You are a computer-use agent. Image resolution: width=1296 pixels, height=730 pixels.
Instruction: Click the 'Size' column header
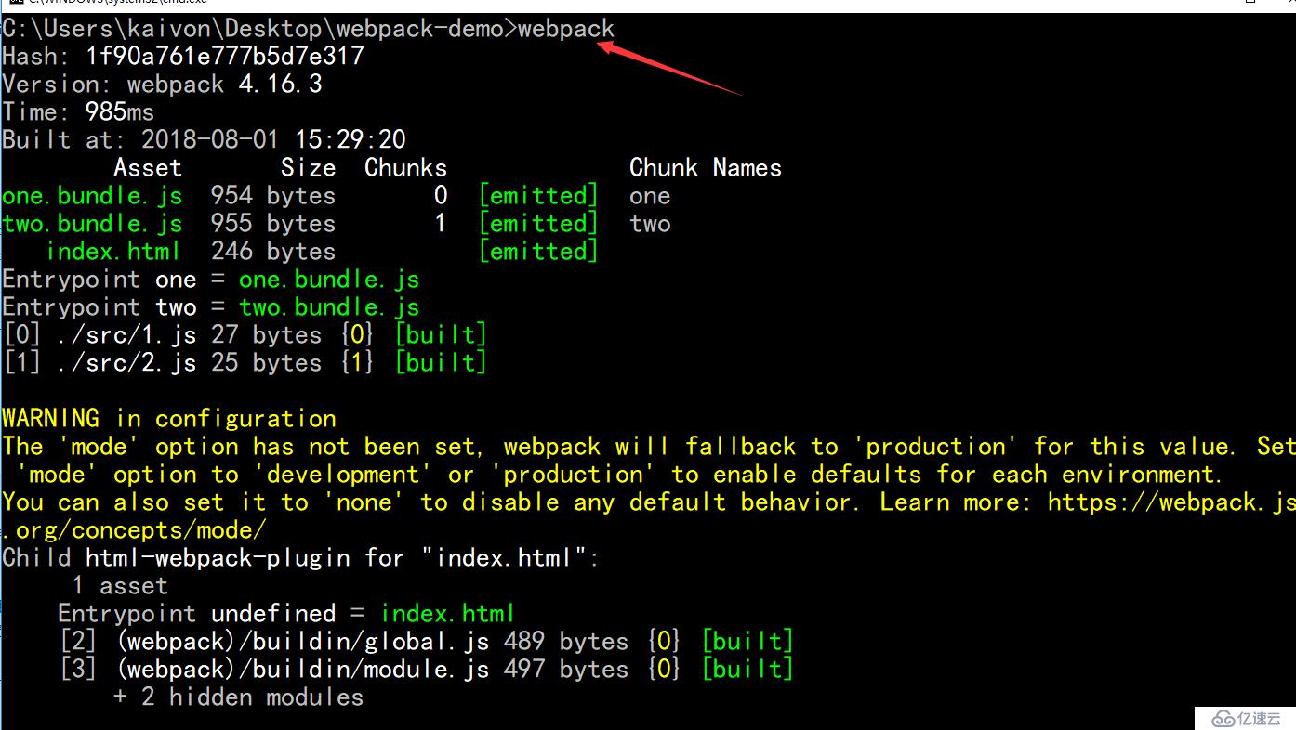(309, 168)
